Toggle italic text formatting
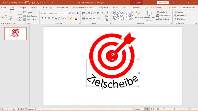This screenshot has height=111, width=198. 46,18
